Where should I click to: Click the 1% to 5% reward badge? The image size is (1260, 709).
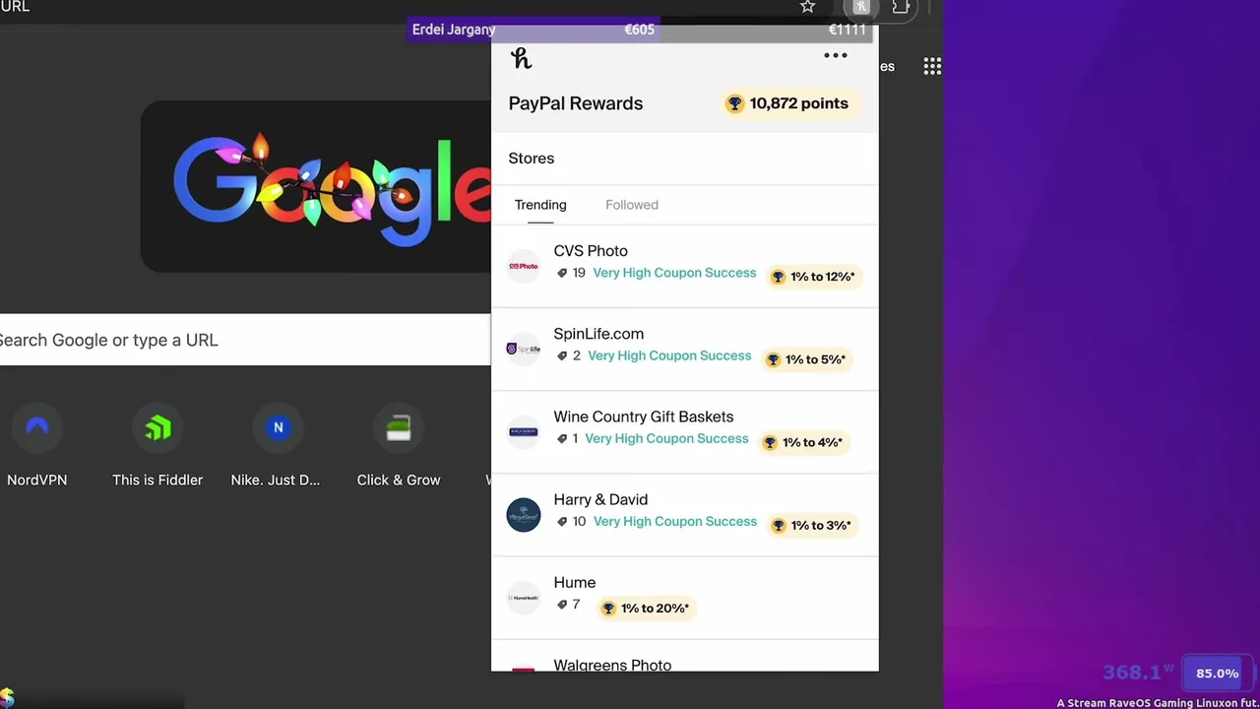807,359
